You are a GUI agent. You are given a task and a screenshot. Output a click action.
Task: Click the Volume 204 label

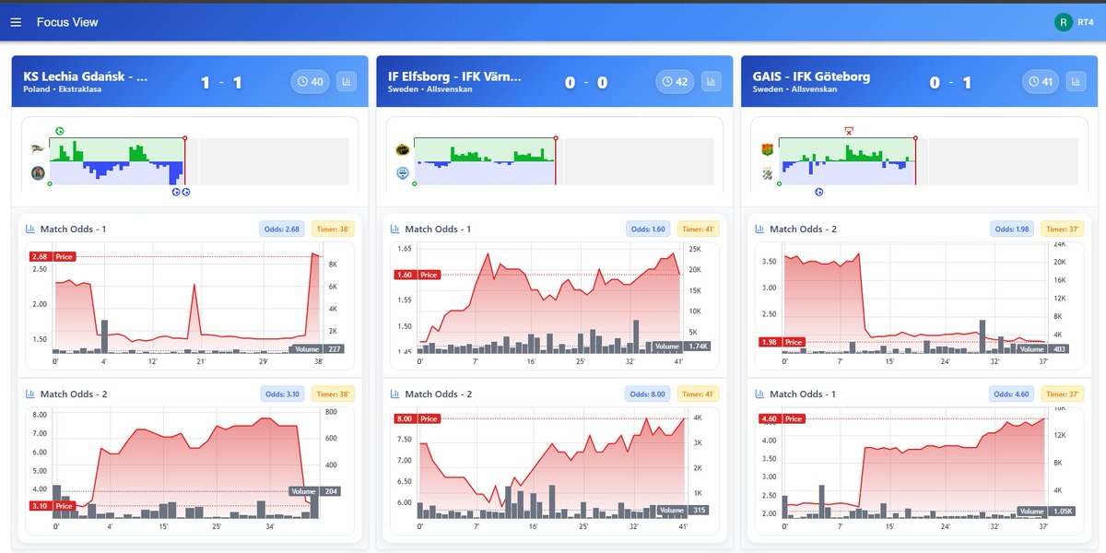(315, 491)
